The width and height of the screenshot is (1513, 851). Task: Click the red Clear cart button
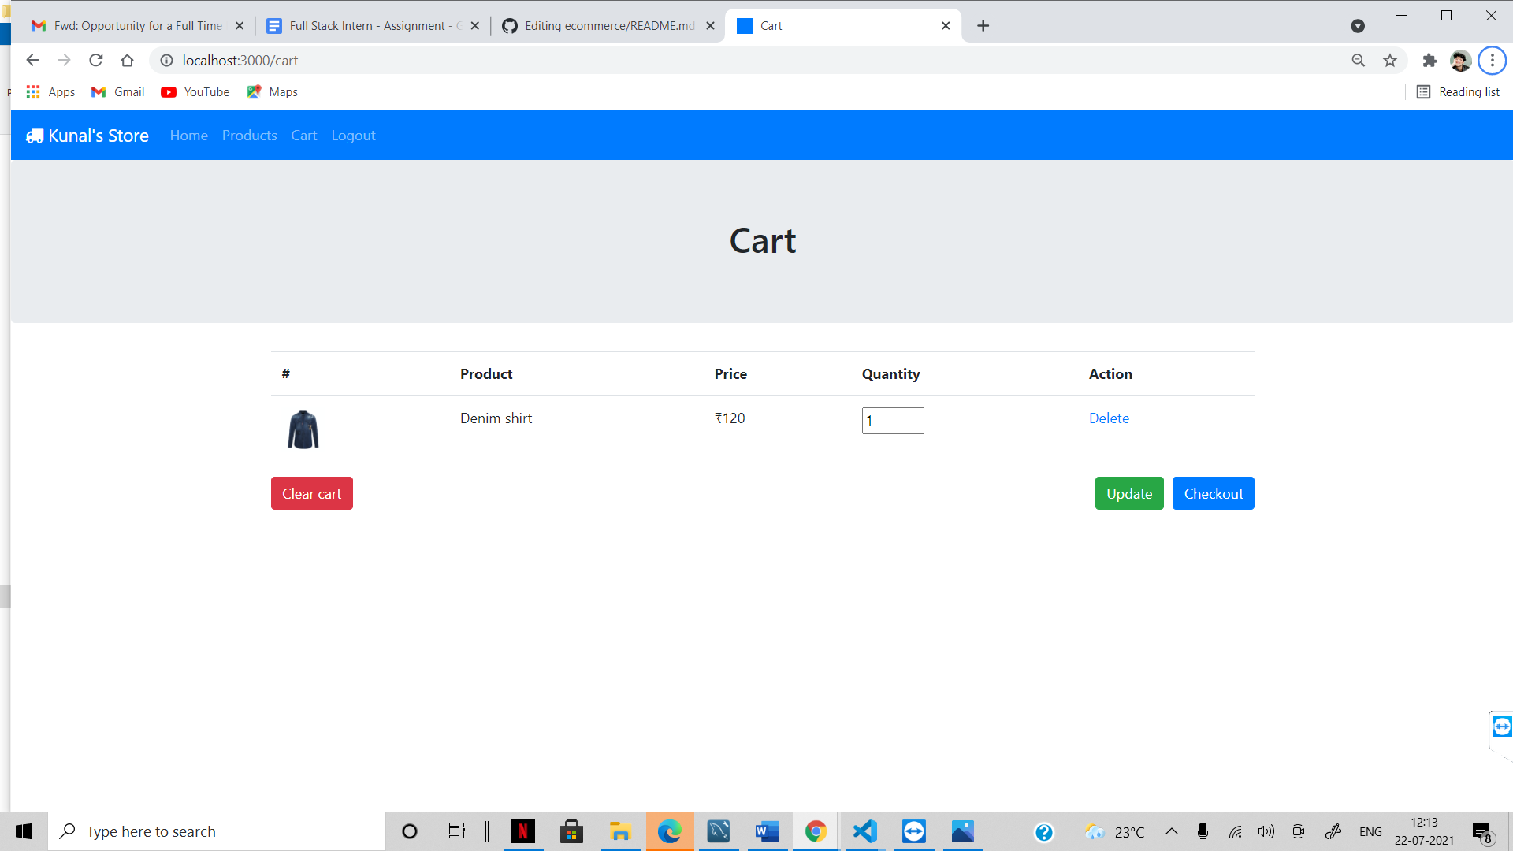pyautogui.click(x=312, y=493)
